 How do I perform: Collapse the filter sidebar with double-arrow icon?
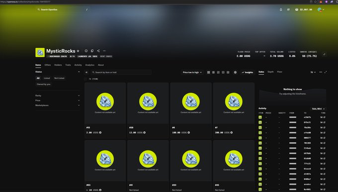click(x=86, y=72)
